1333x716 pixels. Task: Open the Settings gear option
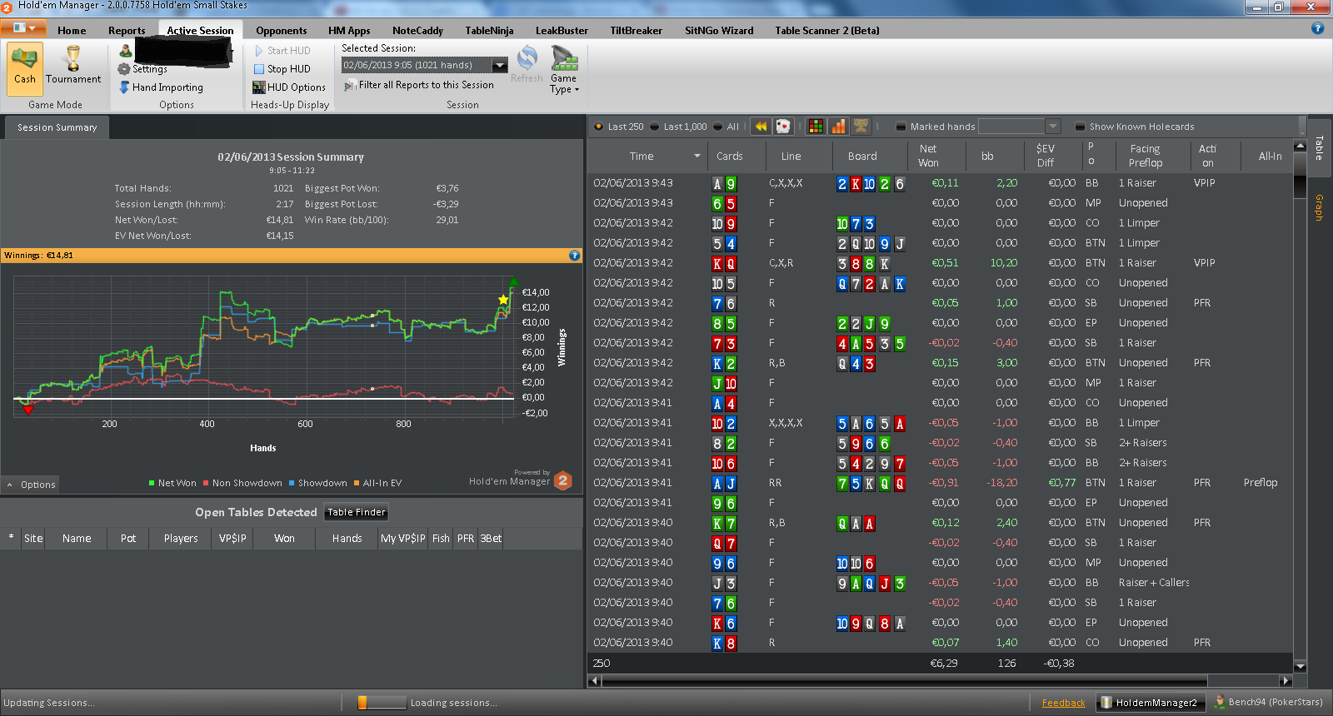click(x=142, y=69)
